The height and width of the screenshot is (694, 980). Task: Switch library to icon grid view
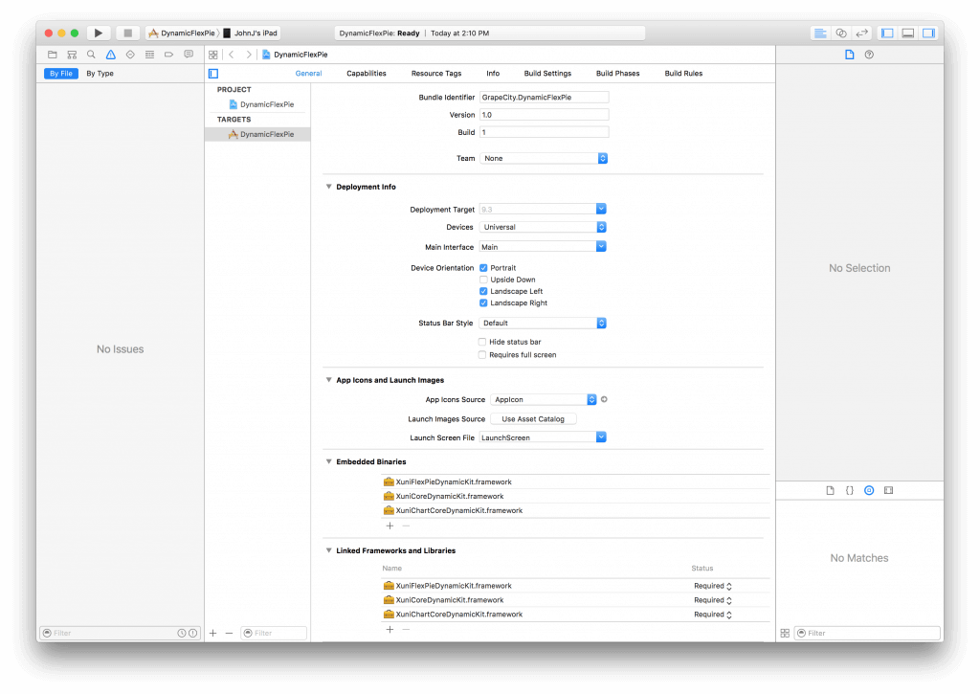click(785, 634)
